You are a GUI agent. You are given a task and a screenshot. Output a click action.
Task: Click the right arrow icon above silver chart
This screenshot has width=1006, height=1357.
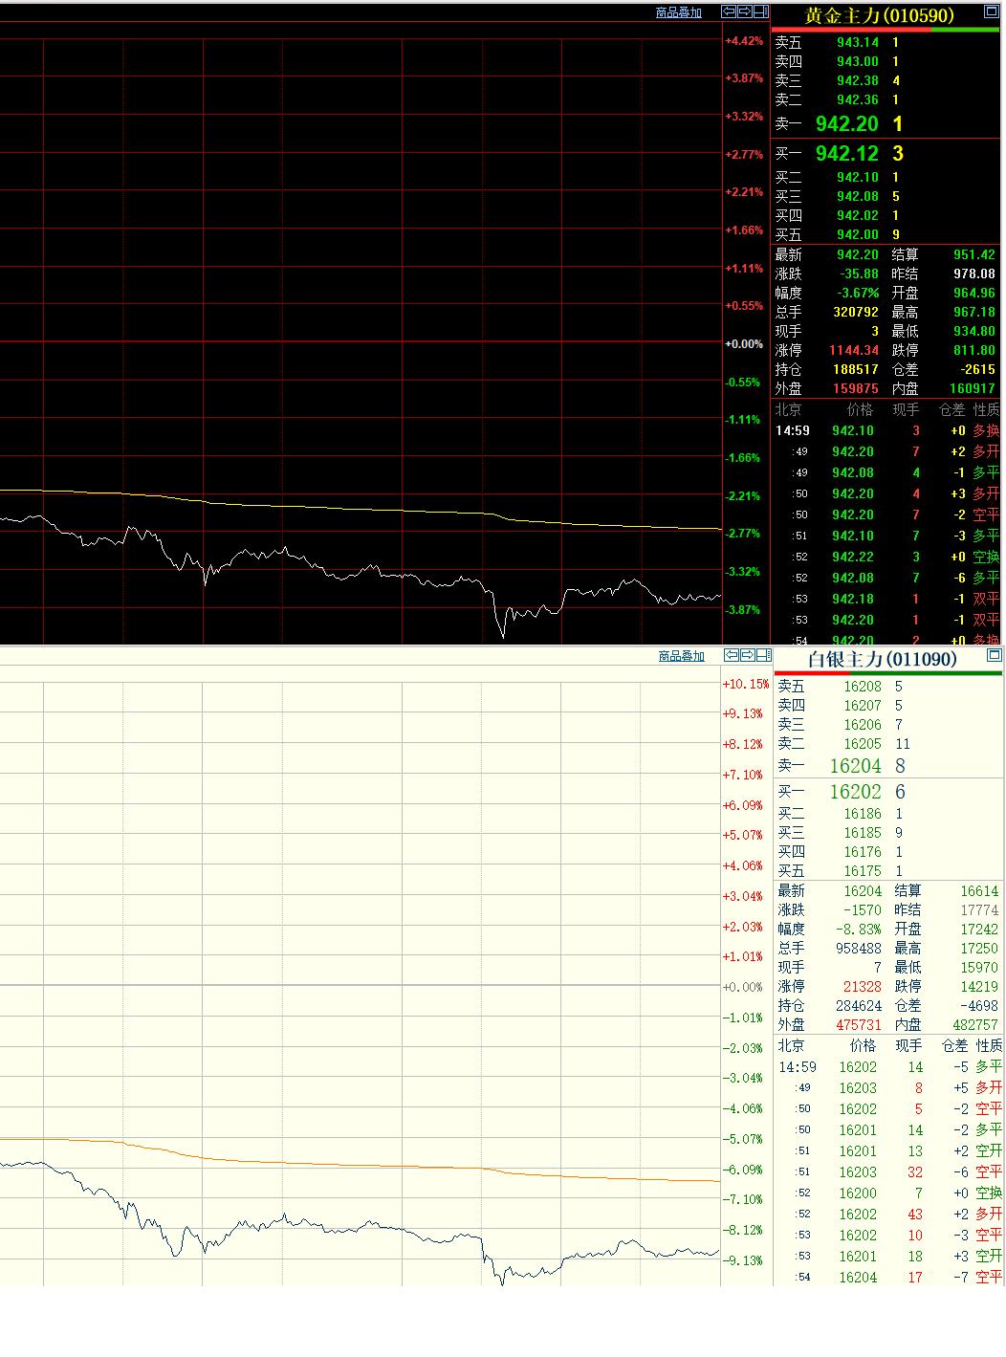tap(748, 655)
